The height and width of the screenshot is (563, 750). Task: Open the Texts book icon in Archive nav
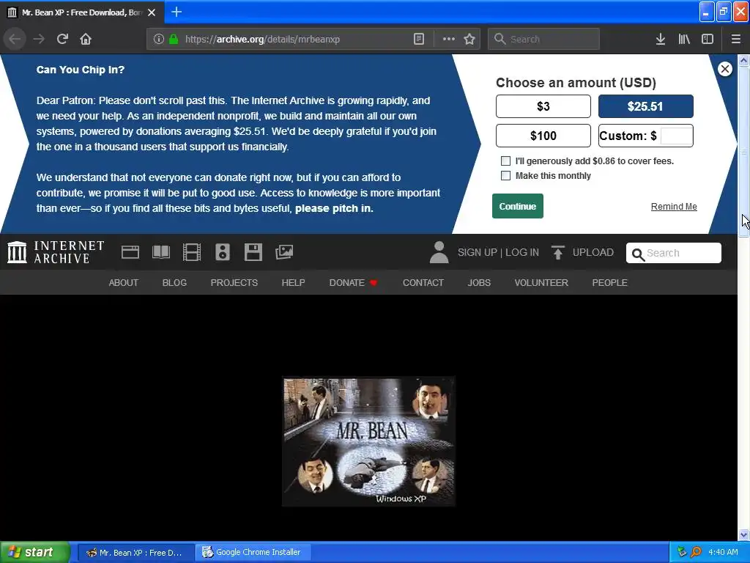[161, 252]
